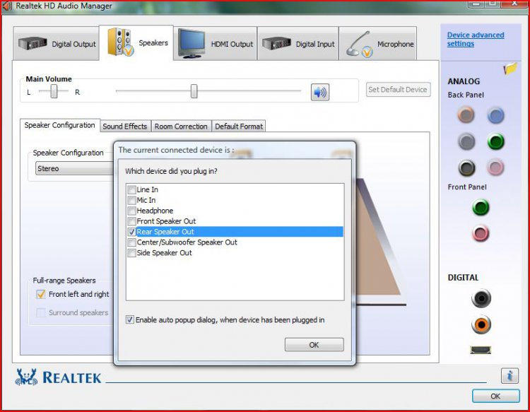The width and height of the screenshot is (530, 412).
Task: Switch to the Digital Output tab
Action: click(x=56, y=44)
